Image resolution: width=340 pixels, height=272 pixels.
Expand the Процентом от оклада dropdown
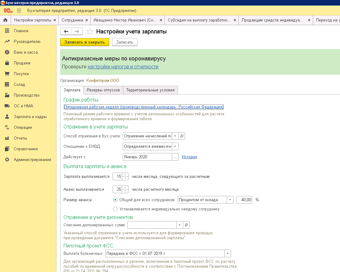coord(230,200)
